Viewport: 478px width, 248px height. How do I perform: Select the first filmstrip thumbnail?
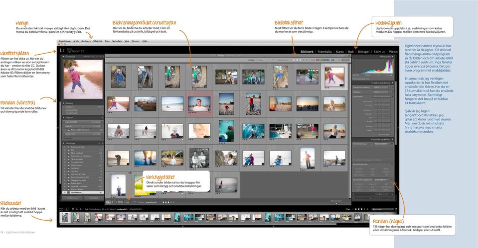(x=65, y=217)
